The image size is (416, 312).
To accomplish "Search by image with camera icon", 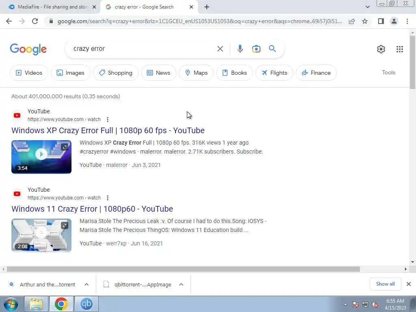I will click(x=256, y=49).
